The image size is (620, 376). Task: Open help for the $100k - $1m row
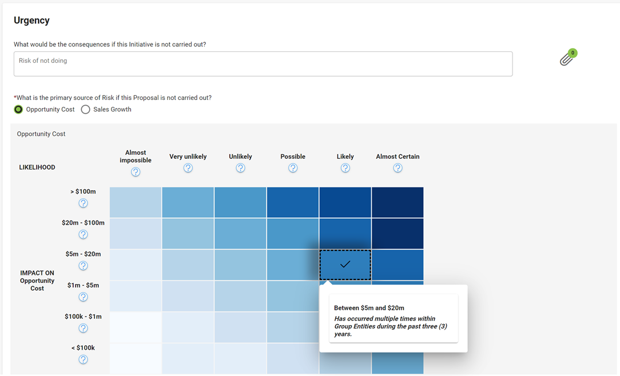pyautogui.click(x=83, y=329)
